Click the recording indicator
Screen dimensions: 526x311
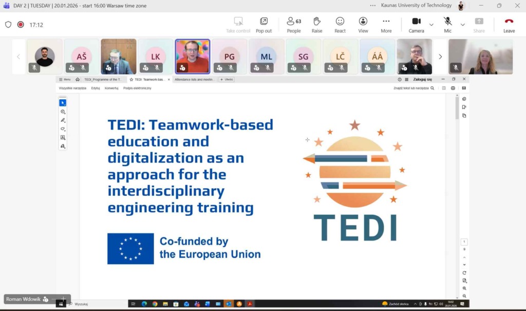21,25
